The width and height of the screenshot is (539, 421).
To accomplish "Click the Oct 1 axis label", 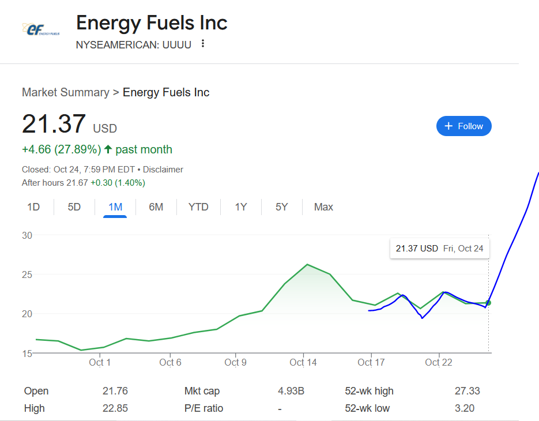I will coord(100,363).
